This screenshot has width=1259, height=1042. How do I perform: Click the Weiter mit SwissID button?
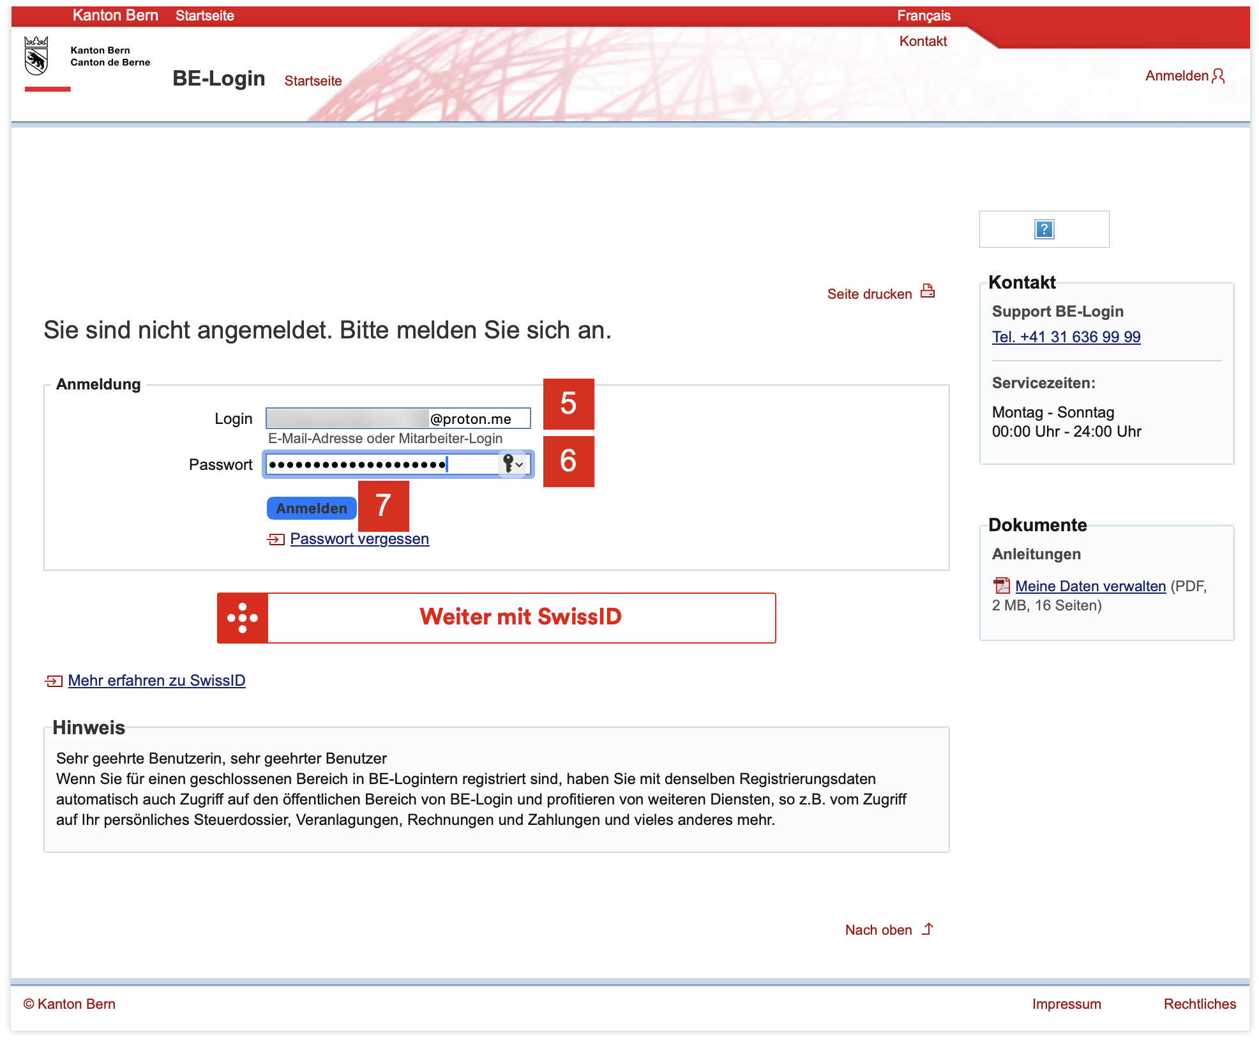click(x=520, y=617)
